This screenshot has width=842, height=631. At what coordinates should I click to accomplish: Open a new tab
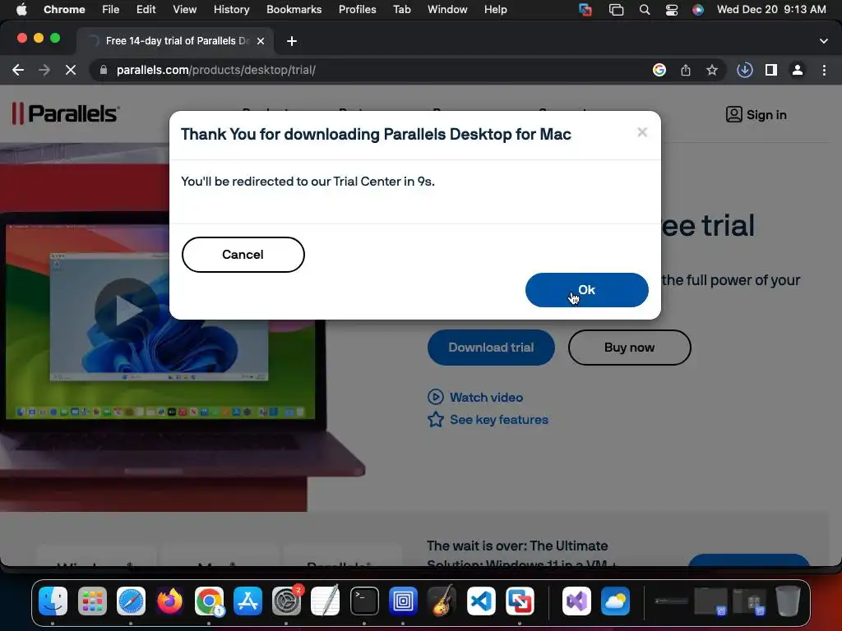[292, 41]
